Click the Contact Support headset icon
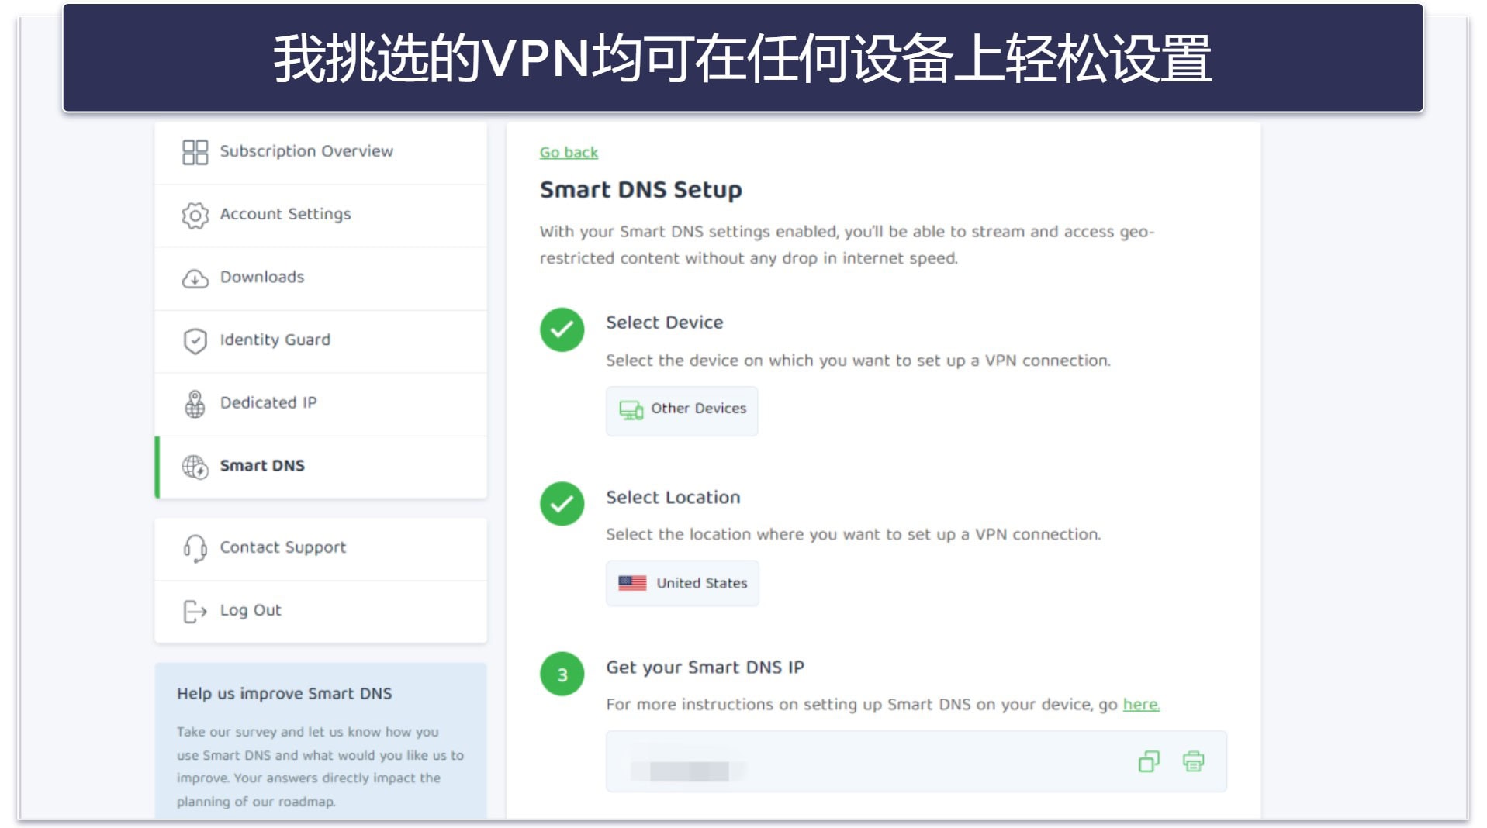The width and height of the screenshot is (1487, 828). point(195,548)
